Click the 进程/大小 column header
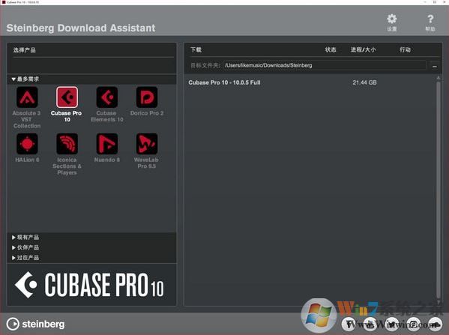449x335 pixels. (363, 49)
